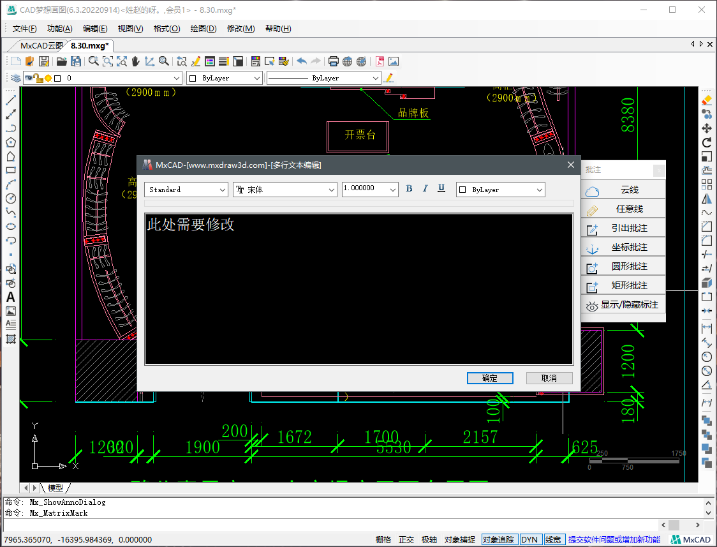Image resolution: width=717 pixels, height=547 pixels.
Task: Click the 引出批注 annotation button
Action: pyautogui.click(x=624, y=229)
